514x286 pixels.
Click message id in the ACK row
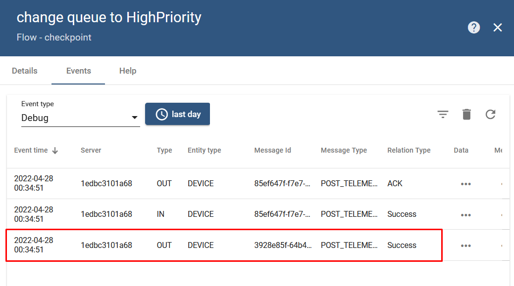282,183
